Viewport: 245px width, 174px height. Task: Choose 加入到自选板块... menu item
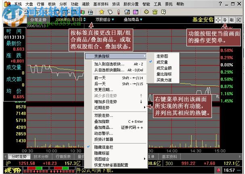[x=115, y=64]
